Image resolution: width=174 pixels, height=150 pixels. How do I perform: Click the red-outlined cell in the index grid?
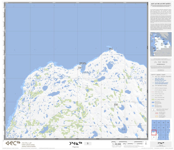(154, 133)
